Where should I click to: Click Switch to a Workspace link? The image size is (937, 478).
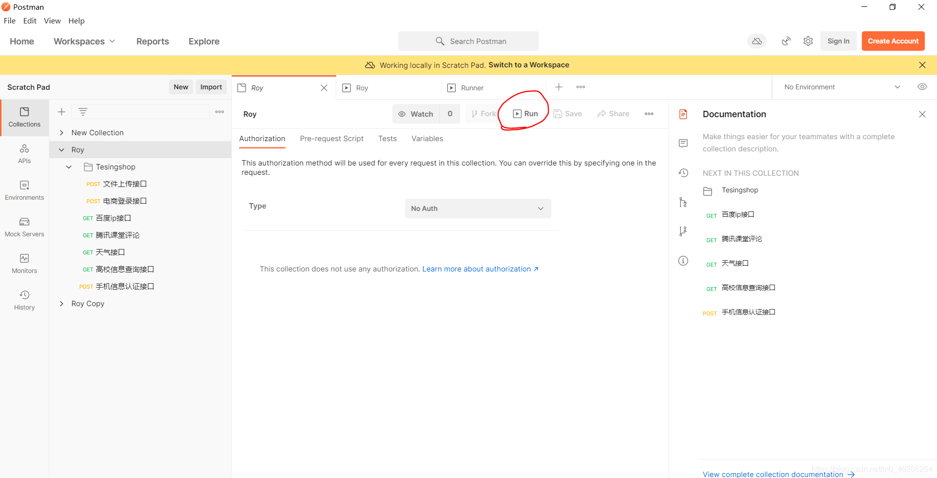[529, 65]
